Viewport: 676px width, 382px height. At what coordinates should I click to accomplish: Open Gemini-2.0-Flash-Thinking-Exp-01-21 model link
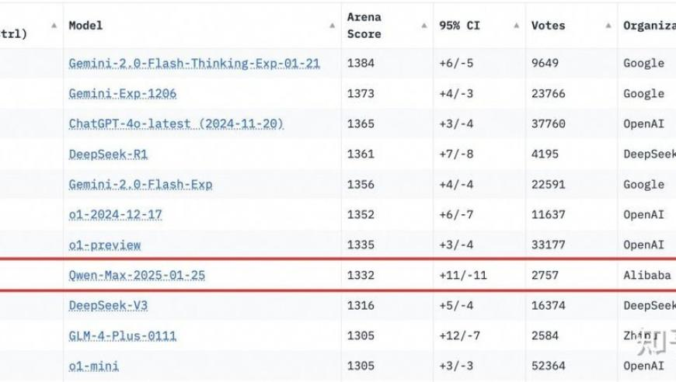194,64
